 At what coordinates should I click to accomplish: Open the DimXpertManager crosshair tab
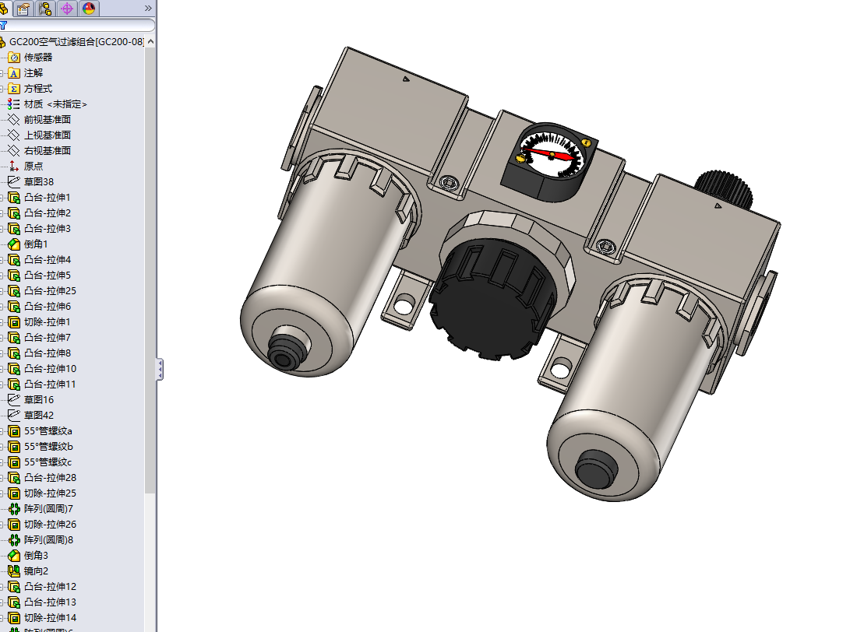67,9
